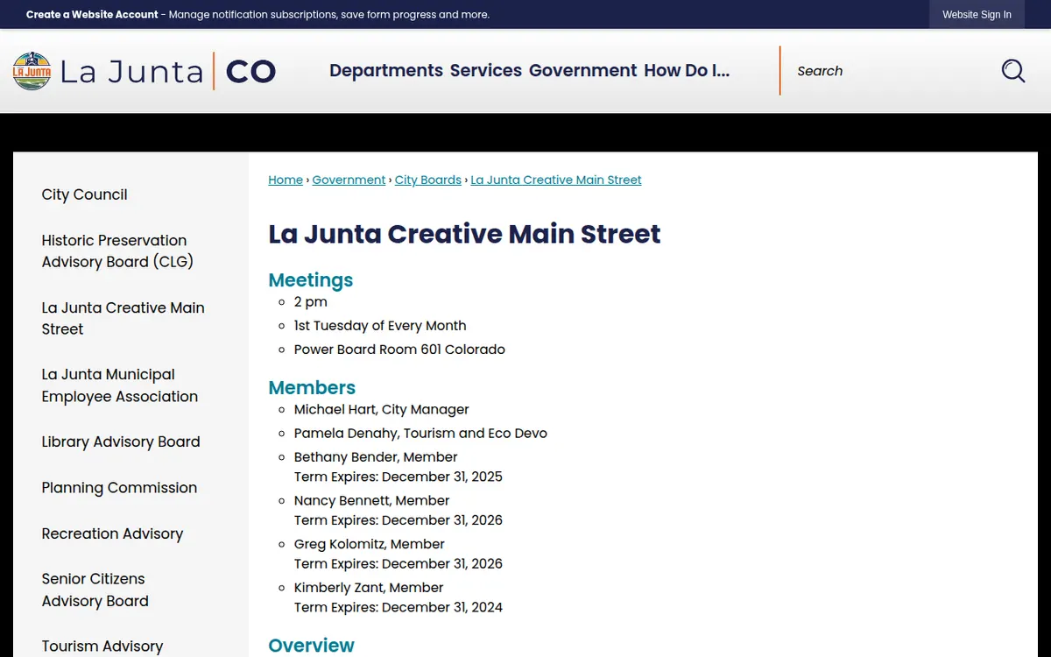Screen dimensions: 1051x657
Task: Click 'Nancy Bennett, Member' entry
Action: (372, 501)
